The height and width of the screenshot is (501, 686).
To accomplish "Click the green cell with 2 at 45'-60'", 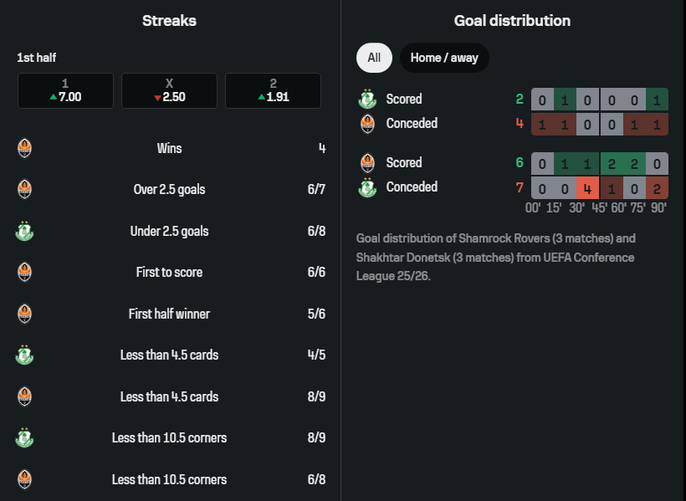I will [612, 164].
